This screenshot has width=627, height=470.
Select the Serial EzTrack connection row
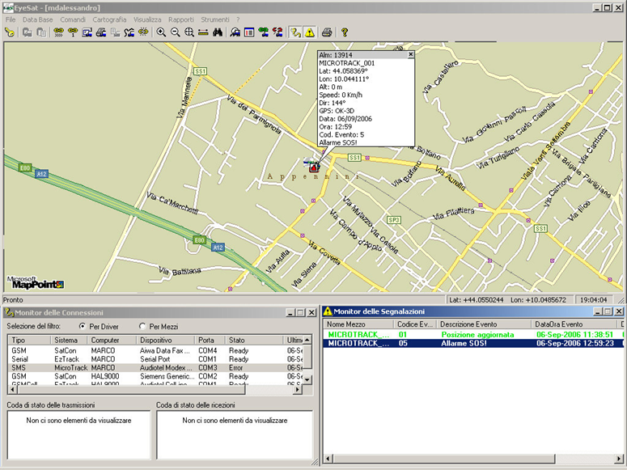156,359
